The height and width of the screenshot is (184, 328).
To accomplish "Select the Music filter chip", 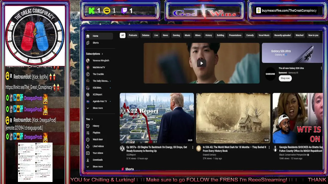I will pyautogui.click(x=188, y=35).
